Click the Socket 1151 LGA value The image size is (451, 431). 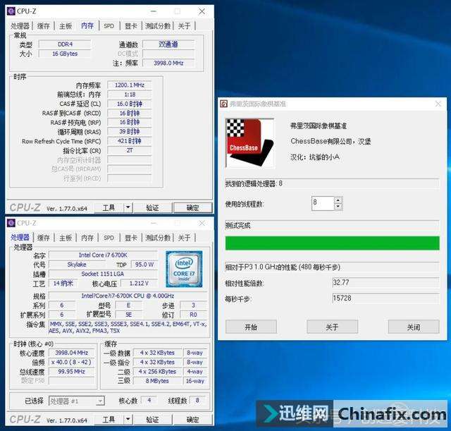click(103, 274)
